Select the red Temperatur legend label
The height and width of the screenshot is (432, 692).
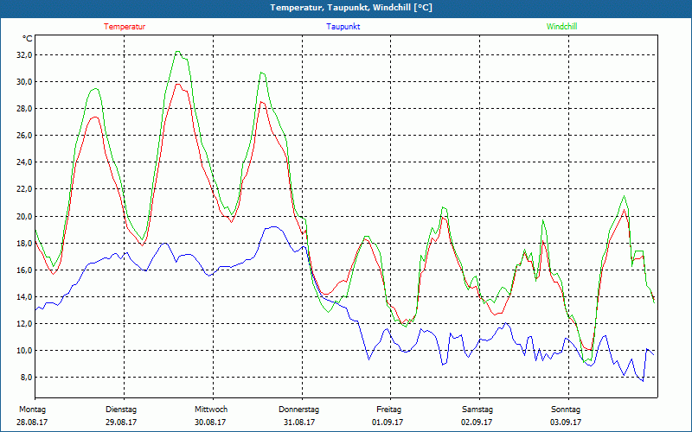(x=125, y=27)
